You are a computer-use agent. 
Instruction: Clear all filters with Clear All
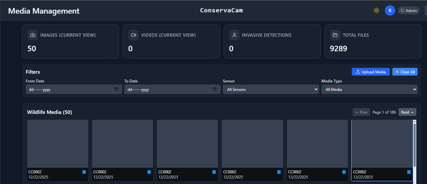[x=405, y=72]
